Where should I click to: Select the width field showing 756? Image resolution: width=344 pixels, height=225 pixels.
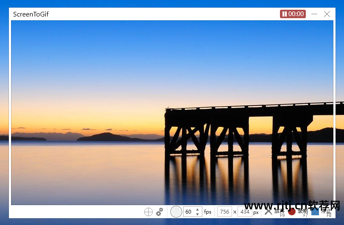(x=224, y=212)
